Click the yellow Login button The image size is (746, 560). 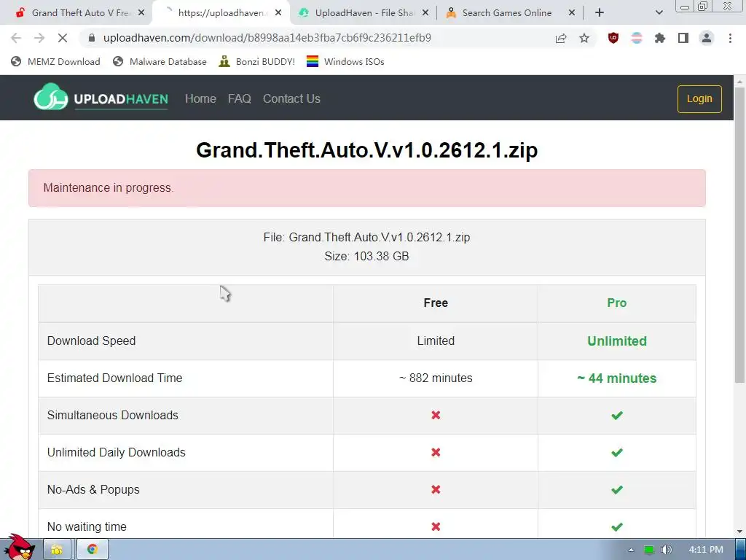click(x=699, y=99)
